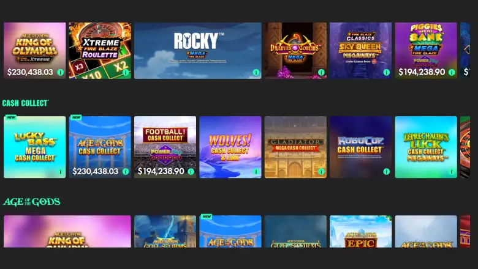Image resolution: width=478 pixels, height=269 pixels.
Task: Show info for Sky Queen Megaways
Action: (x=387, y=72)
